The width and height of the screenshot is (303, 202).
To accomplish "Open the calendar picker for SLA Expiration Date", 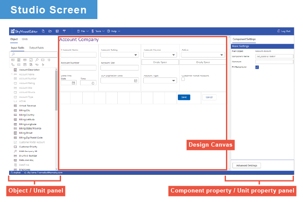I will point(135,80).
